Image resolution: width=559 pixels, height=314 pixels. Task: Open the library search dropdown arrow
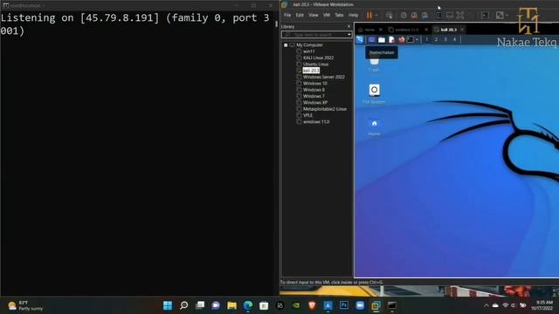point(349,35)
